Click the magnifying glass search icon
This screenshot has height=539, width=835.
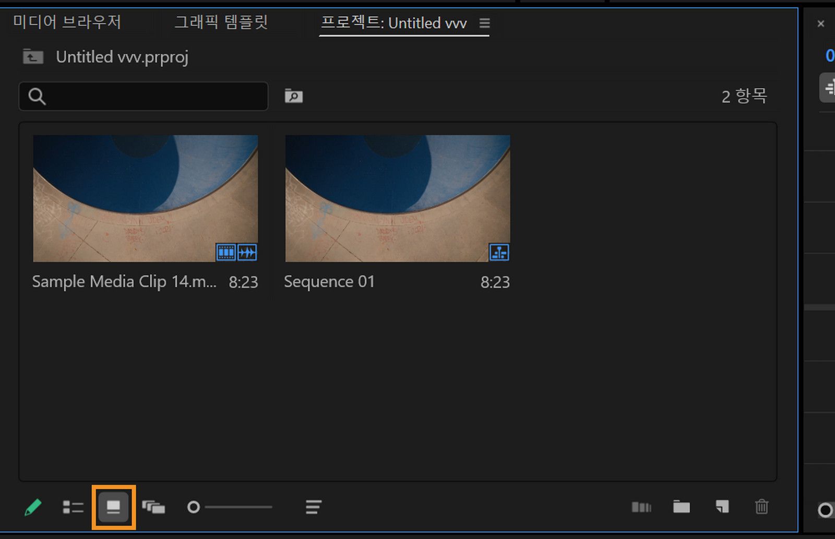coord(37,96)
